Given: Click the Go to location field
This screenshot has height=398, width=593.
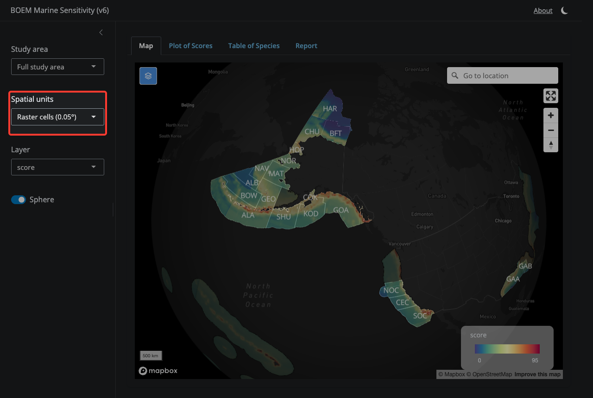Looking at the screenshot, I should [503, 75].
